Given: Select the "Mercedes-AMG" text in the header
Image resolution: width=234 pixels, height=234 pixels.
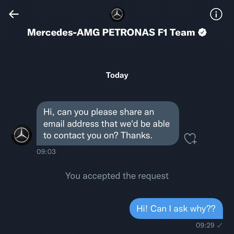Looking at the screenshot, I should pyautogui.click(x=63, y=33).
